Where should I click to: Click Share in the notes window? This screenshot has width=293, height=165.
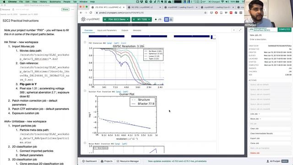point(65,9)
